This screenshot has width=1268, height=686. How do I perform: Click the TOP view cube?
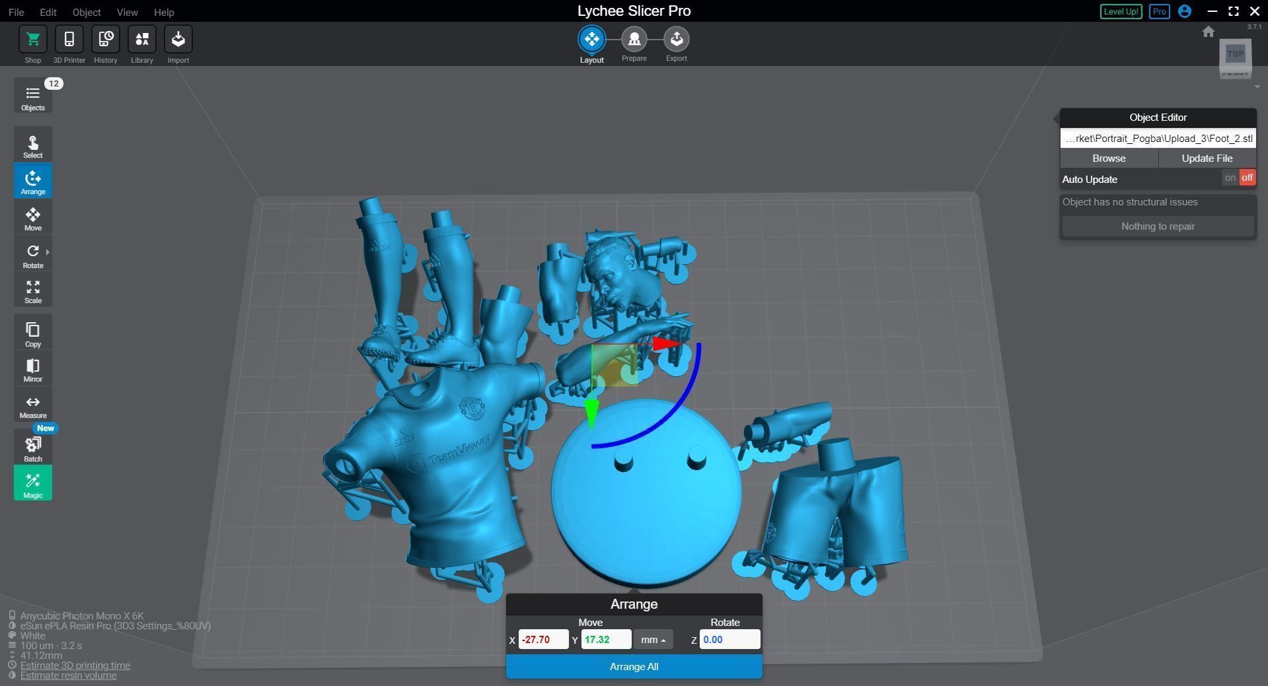point(1235,55)
